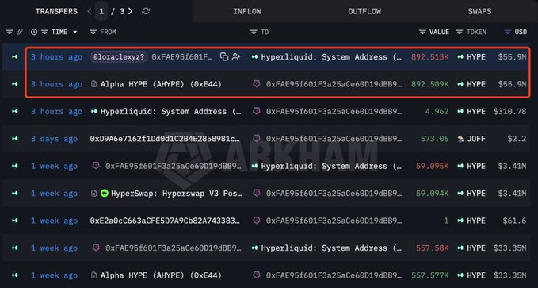
Task: Click the page number 1 field
Action: point(101,11)
